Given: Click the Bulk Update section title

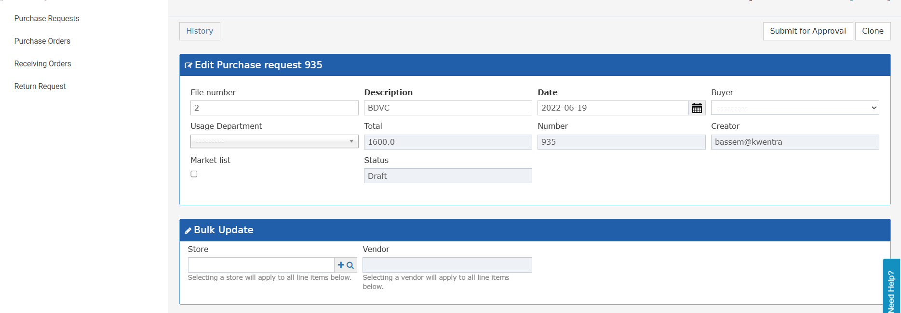Looking at the screenshot, I should tap(224, 230).
